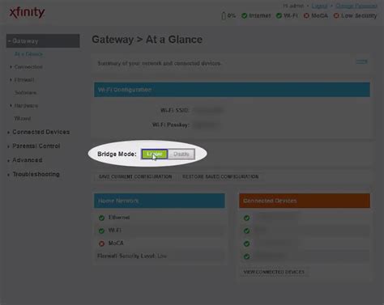Click the Ethernet green check icon

101,218
